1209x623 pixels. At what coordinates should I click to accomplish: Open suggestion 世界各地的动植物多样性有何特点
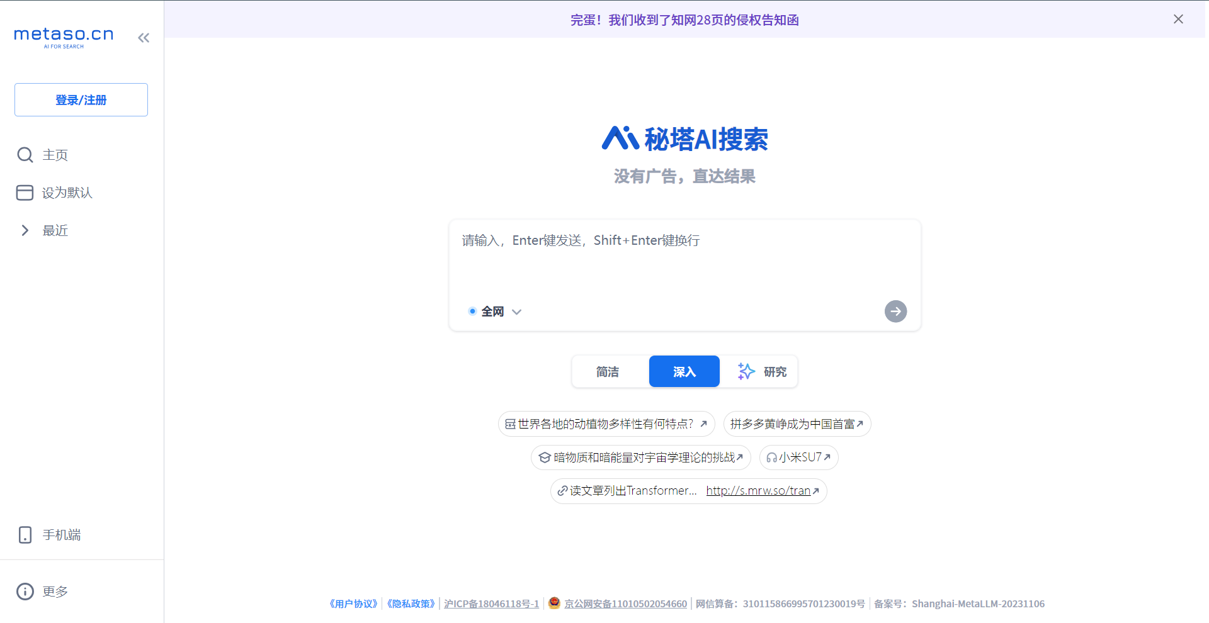tap(606, 424)
